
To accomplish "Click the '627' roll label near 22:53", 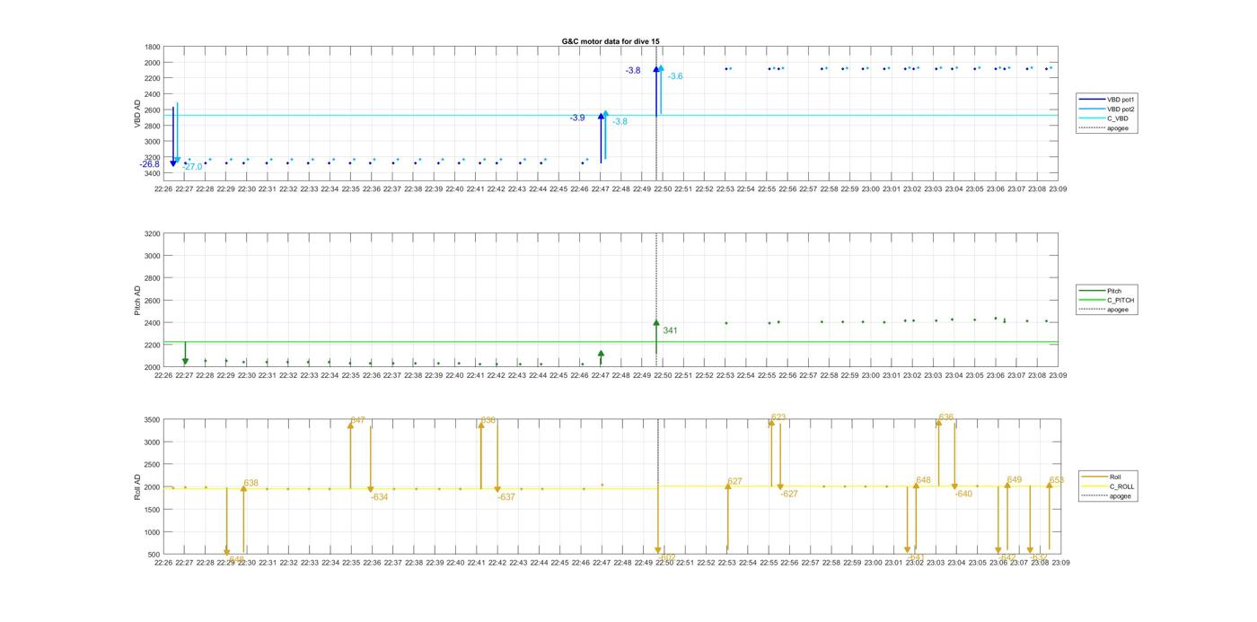I will pyautogui.click(x=734, y=481).
